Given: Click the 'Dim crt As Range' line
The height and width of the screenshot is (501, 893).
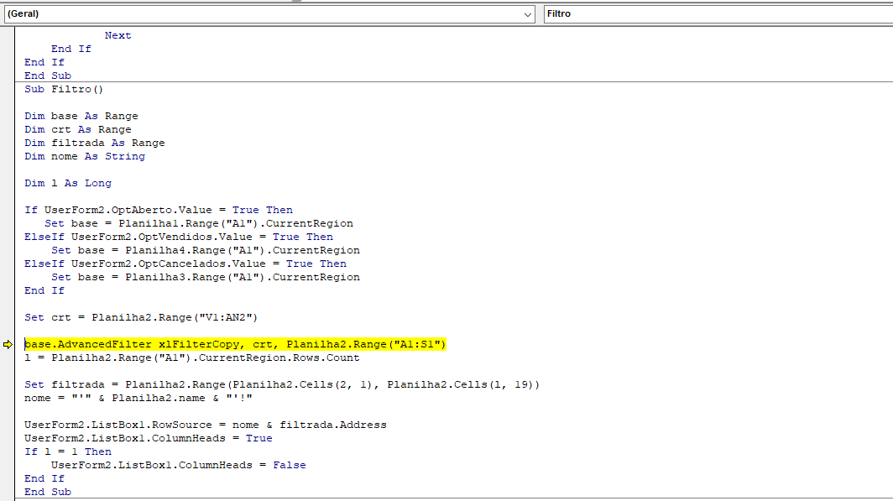Looking at the screenshot, I should 77,130.
